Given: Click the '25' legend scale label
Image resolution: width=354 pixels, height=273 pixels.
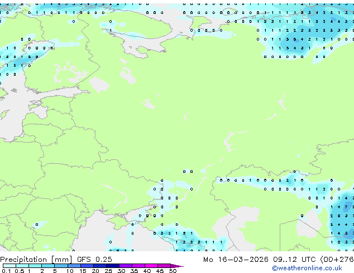Looking at the screenshot, I should pyautogui.click(x=108, y=271).
